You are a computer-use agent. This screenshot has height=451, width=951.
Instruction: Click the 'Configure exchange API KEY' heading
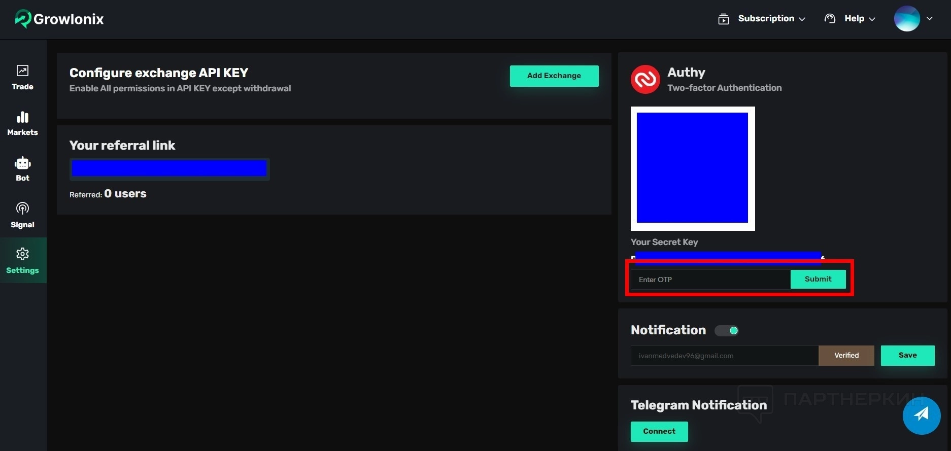pos(159,73)
